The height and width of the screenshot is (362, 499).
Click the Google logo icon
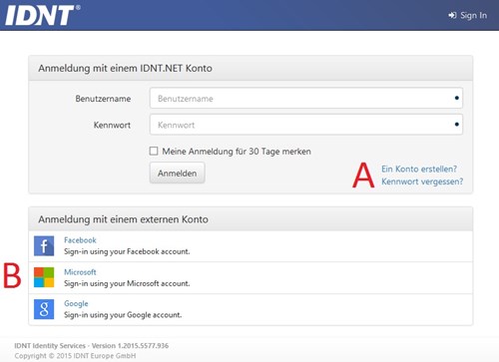44,309
